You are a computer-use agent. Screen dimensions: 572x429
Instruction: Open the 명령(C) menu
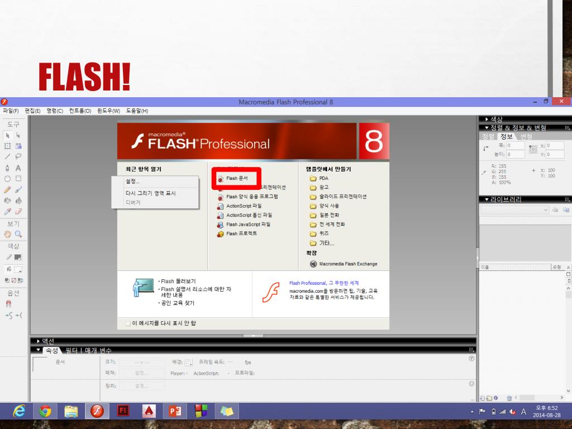pos(55,111)
